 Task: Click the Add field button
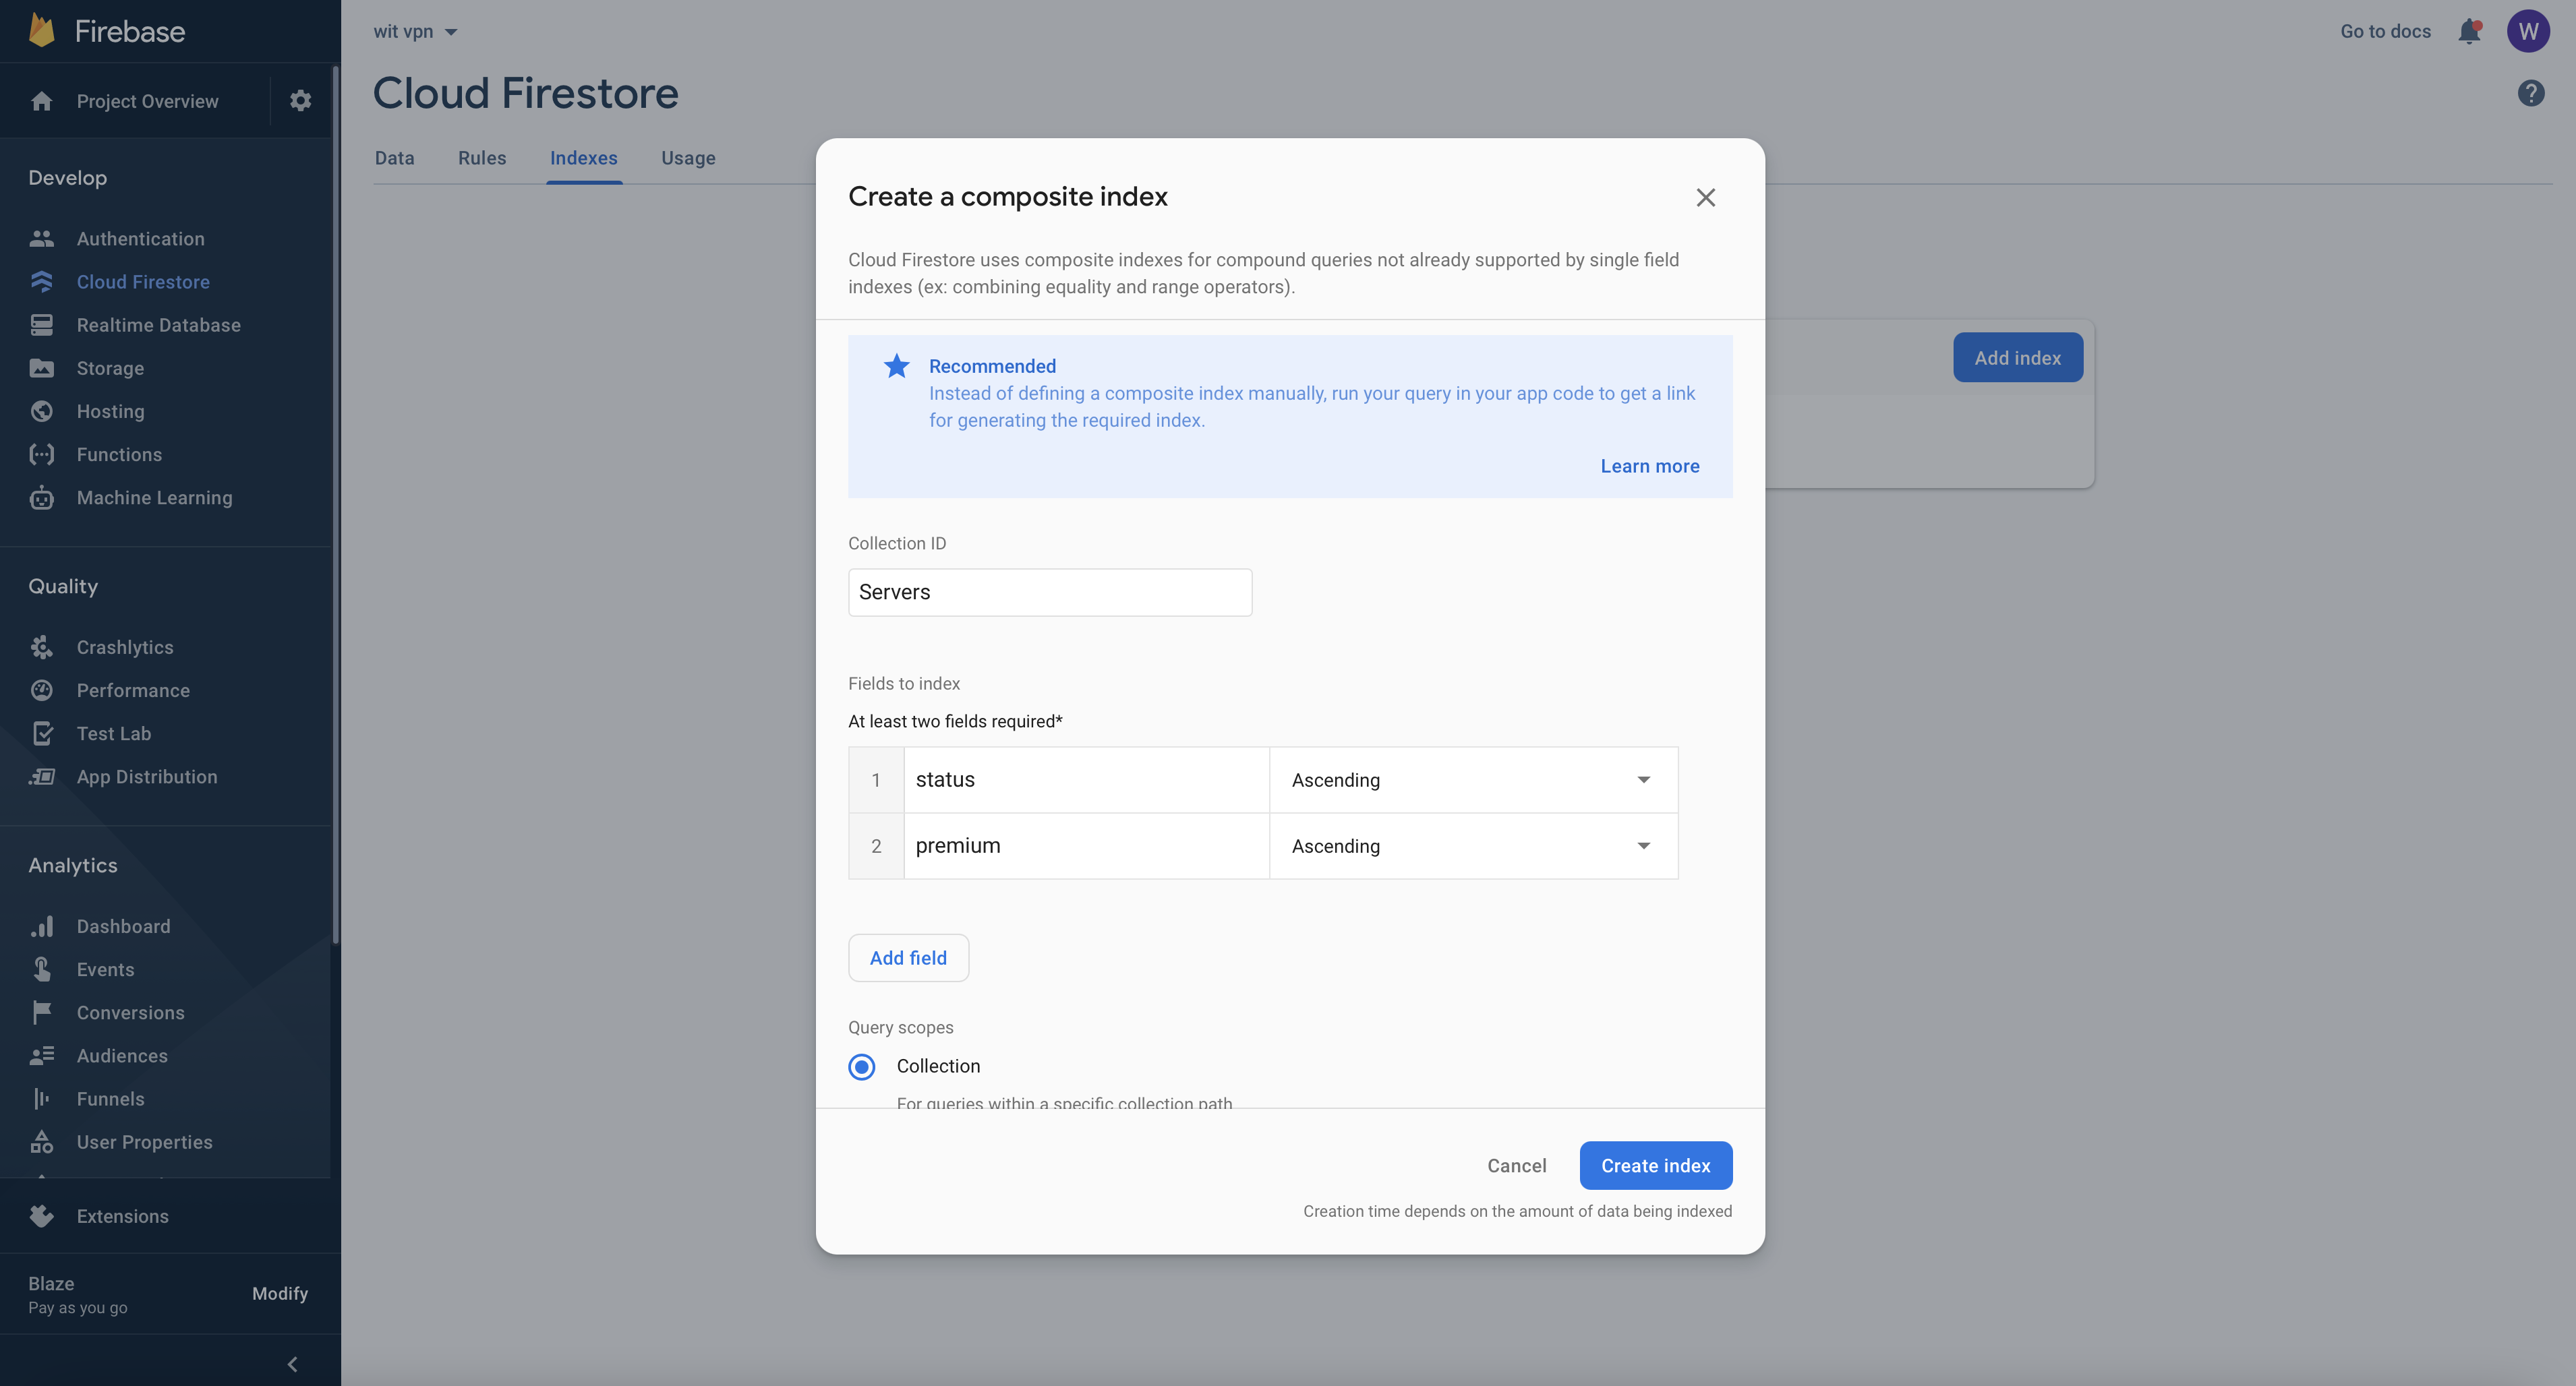pyautogui.click(x=908, y=958)
